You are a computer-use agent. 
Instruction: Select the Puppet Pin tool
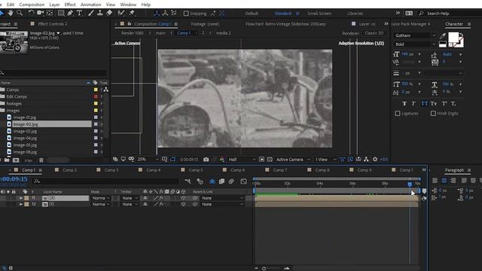(132, 13)
